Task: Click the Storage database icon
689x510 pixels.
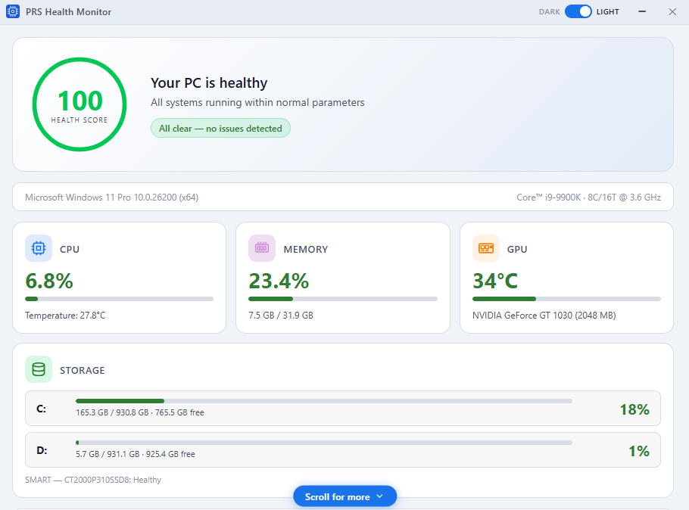Action: click(39, 369)
